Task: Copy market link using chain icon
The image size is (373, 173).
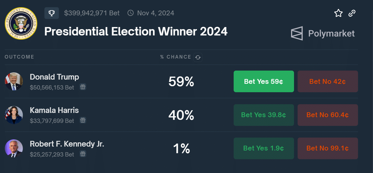Action: pos(352,13)
